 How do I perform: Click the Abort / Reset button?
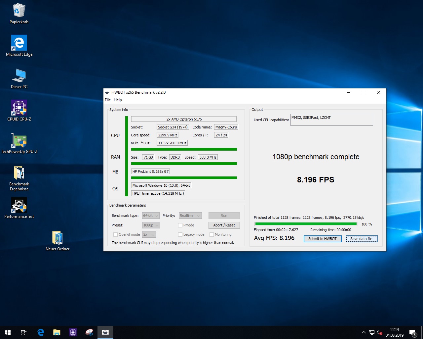[224, 225]
